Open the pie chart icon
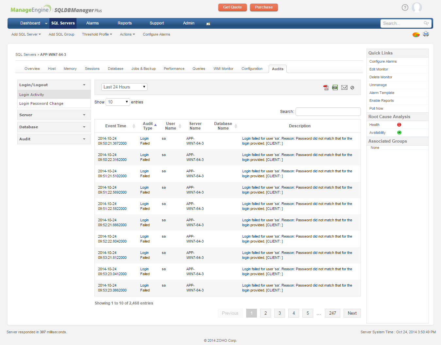The width and height of the screenshot is (441, 345). pyautogui.click(x=416, y=35)
